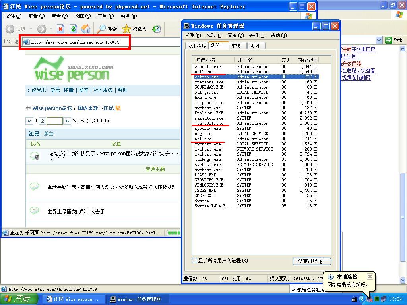
Task: Open page 2 of thread list
Action: (x=42, y=121)
